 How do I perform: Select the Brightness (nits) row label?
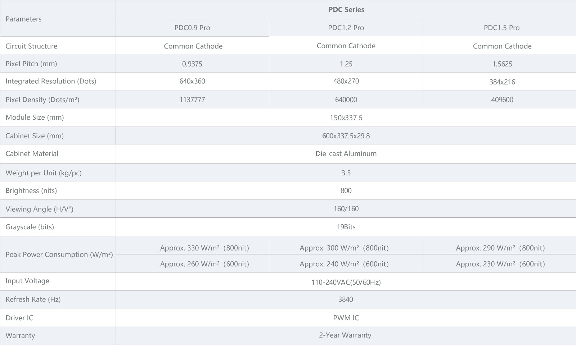(x=31, y=190)
